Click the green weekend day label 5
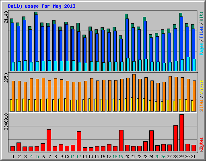206x161 pixels. pos(37,157)
